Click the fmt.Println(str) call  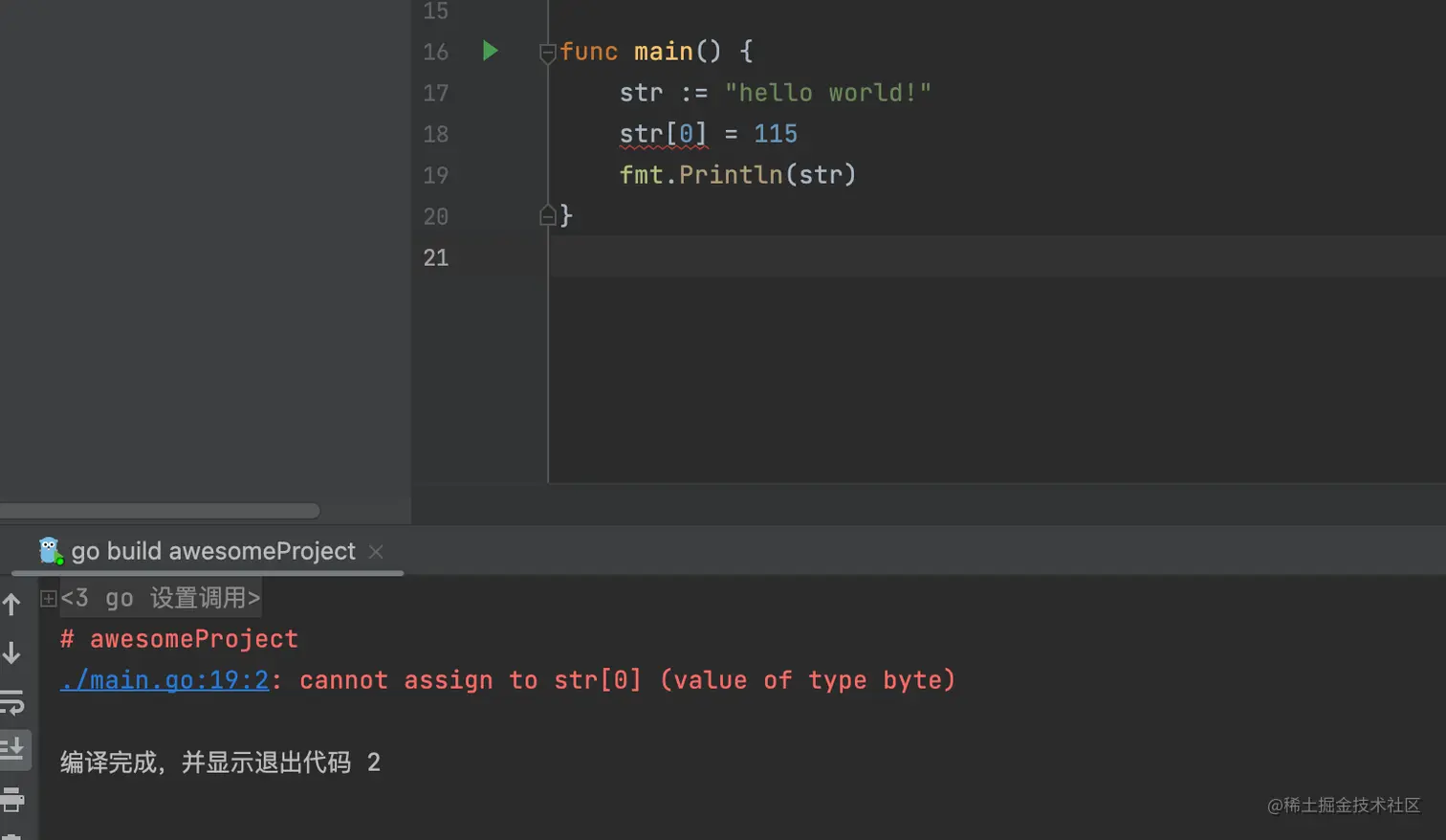point(737,175)
